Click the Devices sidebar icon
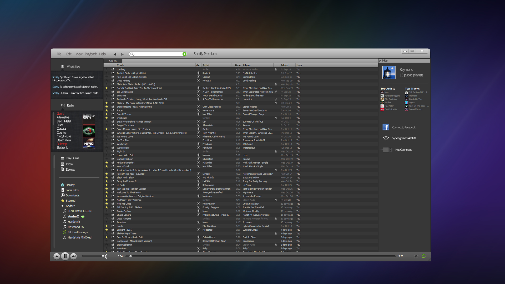The image size is (505, 284). [x=62, y=170]
